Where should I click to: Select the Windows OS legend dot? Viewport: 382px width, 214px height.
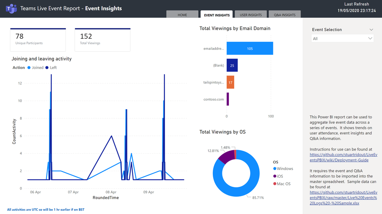tap(275, 168)
